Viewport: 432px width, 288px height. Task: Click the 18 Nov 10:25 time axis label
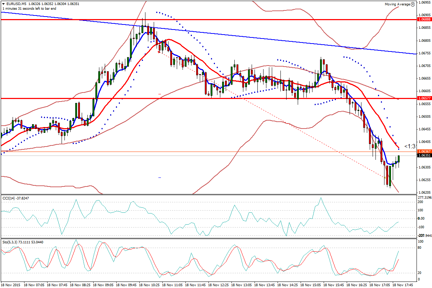click(150, 284)
